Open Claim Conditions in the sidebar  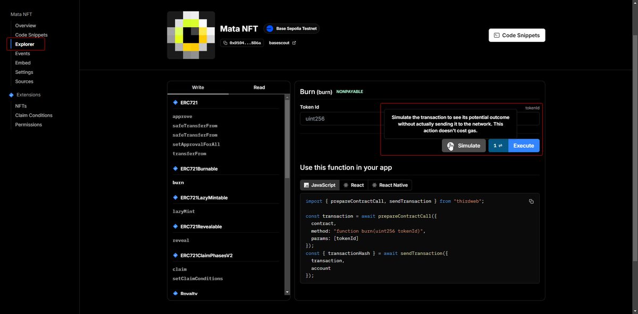pos(33,115)
